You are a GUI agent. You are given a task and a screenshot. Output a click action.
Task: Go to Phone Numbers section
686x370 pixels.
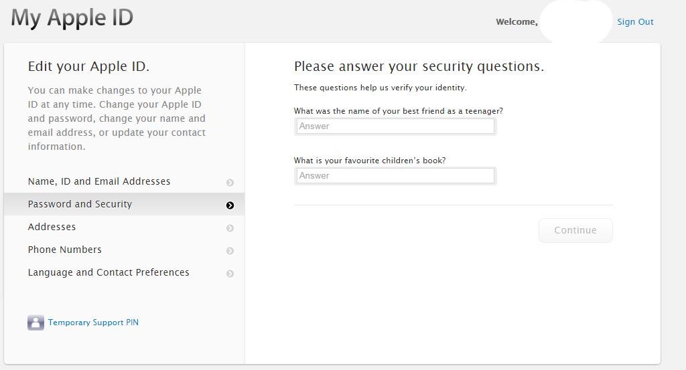pyautogui.click(x=124, y=250)
